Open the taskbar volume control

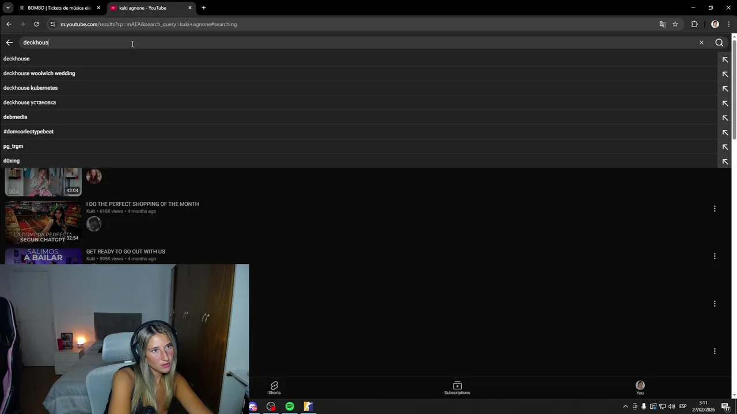tap(671, 407)
